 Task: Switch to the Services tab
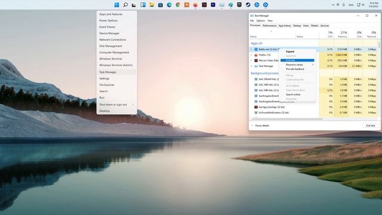(x=325, y=26)
